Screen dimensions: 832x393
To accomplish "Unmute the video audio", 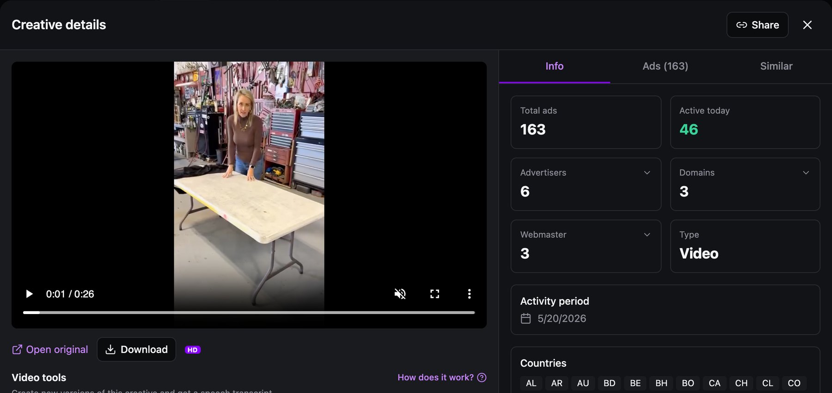I will coord(400,294).
